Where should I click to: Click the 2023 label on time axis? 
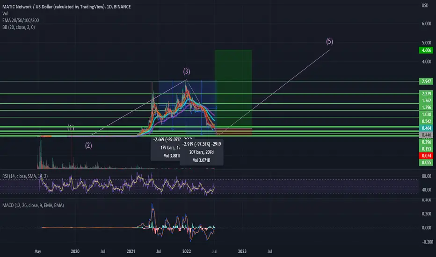point(242,251)
